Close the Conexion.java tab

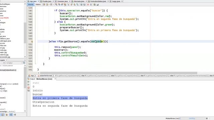70,1
